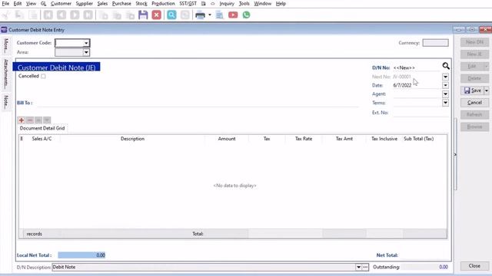Click the Next record navigation icon
The width and height of the screenshot is (492, 276).
pyautogui.click(x=75, y=15)
